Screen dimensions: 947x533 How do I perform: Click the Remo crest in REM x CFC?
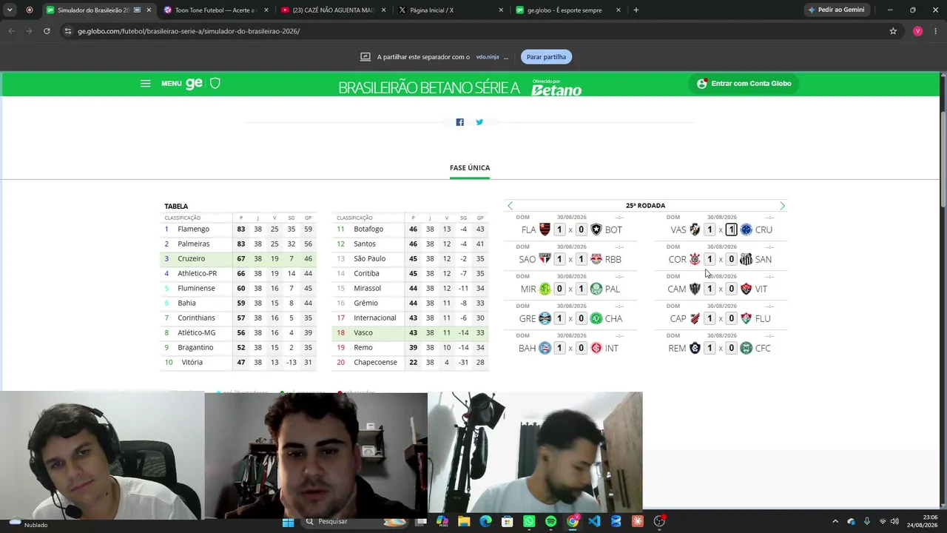(x=695, y=348)
